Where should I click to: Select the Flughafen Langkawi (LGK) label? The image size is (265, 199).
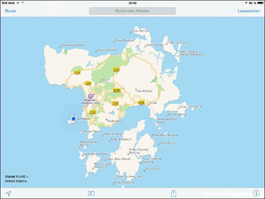coord(91,101)
